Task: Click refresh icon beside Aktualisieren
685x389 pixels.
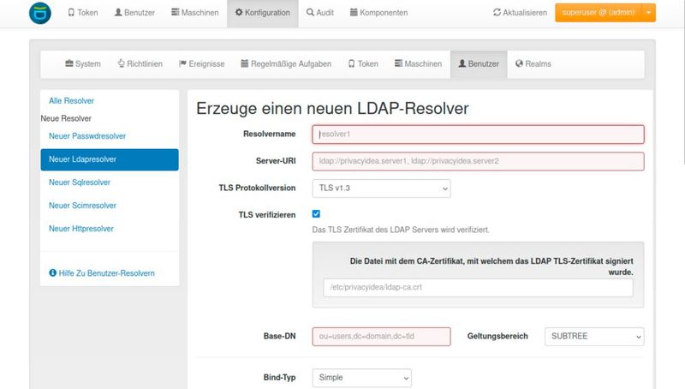Action: (x=497, y=12)
